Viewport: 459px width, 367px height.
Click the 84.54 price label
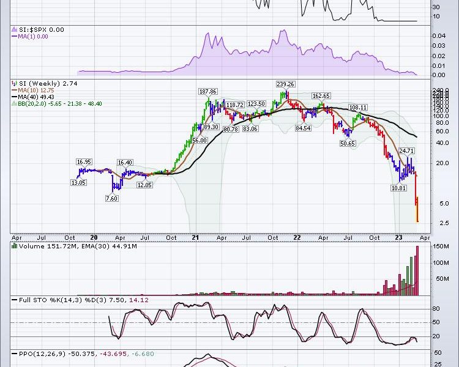coord(303,128)
